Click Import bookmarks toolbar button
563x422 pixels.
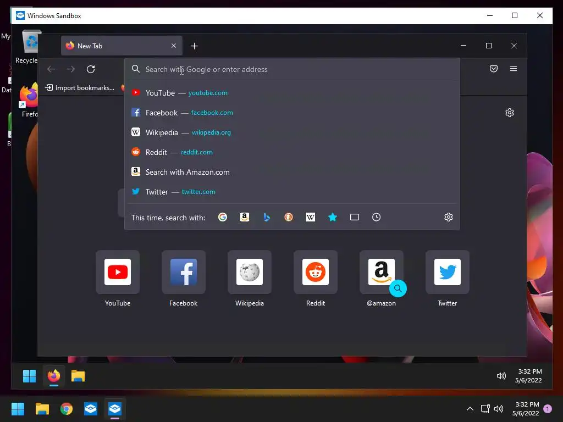[80, 87]
